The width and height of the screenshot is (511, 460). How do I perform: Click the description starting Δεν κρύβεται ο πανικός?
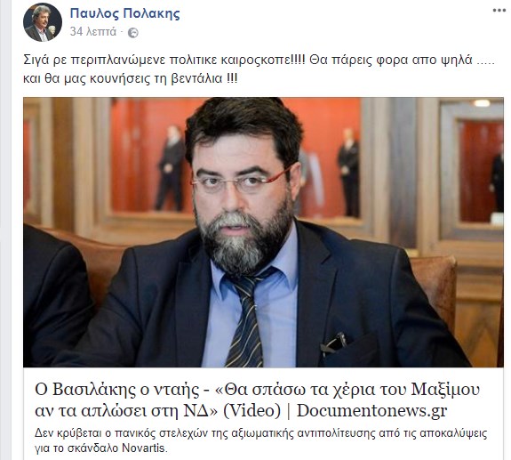[x=260, y=440]
